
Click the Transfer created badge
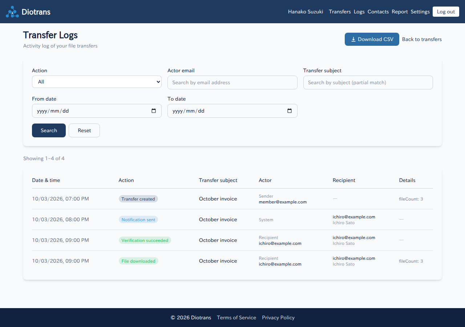[x=138, y=199]
